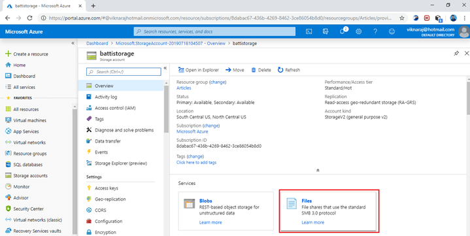Focus the top Search resources box
Screen dimensions: 470x236
[x=214, y=31]
